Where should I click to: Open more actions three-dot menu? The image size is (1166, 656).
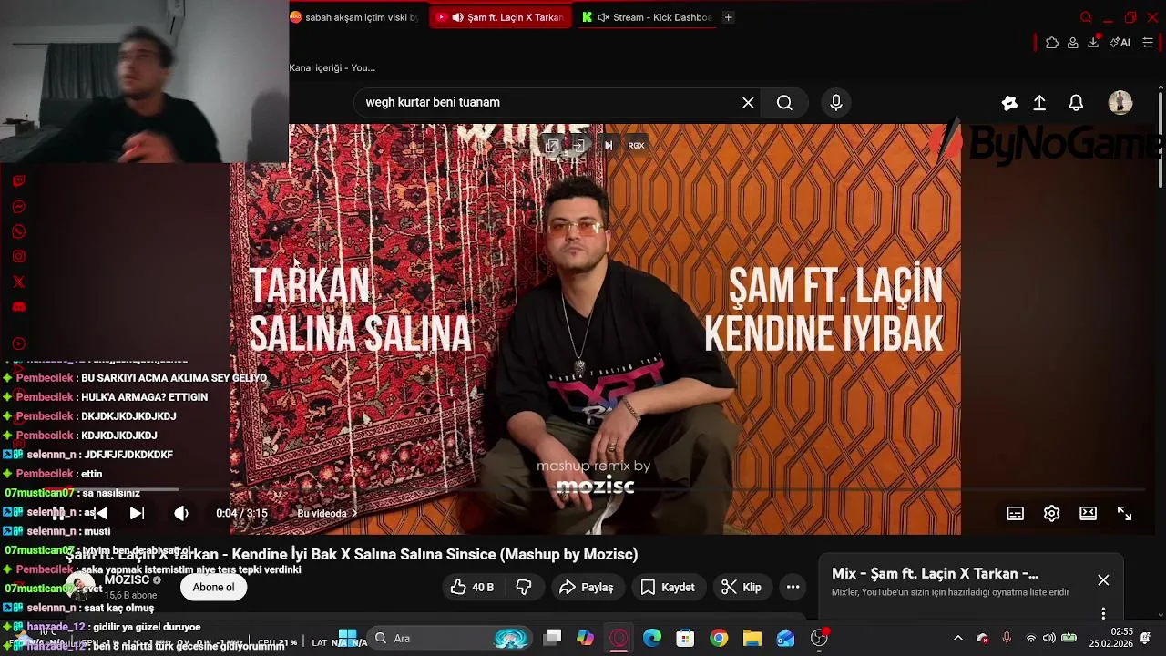(793, 588)
